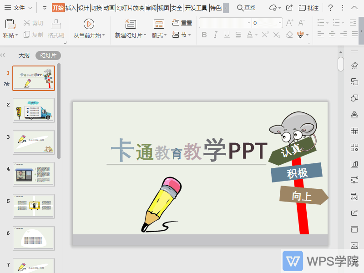Screen dimensions: 364x273
Task: Toggle bold formatting
Action: pyautogui.click(x=204, y=35)
